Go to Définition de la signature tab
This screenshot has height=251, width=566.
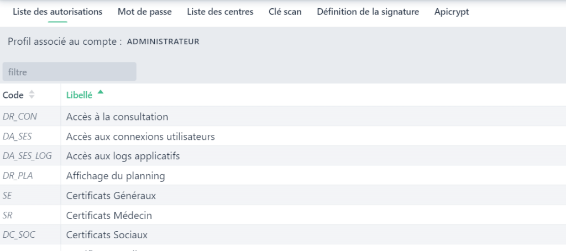(368, 12)
